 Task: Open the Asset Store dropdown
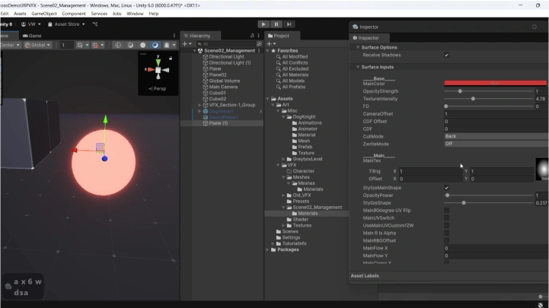[66, 24]
